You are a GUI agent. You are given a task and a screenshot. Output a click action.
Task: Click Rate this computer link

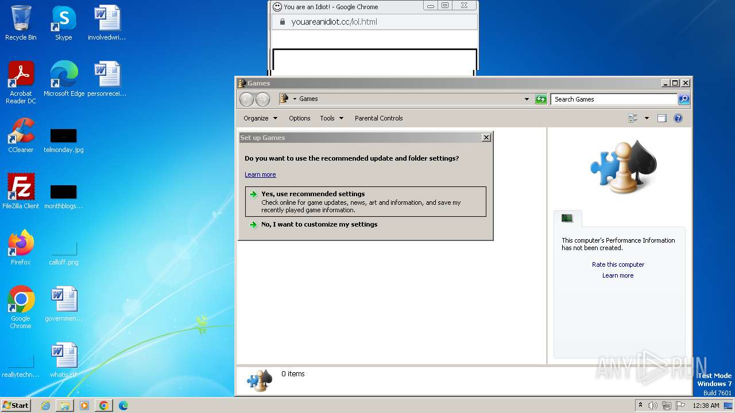point(618,264)
